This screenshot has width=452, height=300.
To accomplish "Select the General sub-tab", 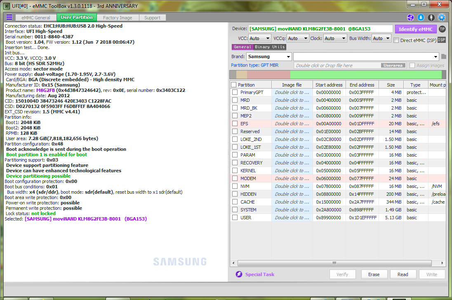I will pyautogui.click(x=242, y=47).
